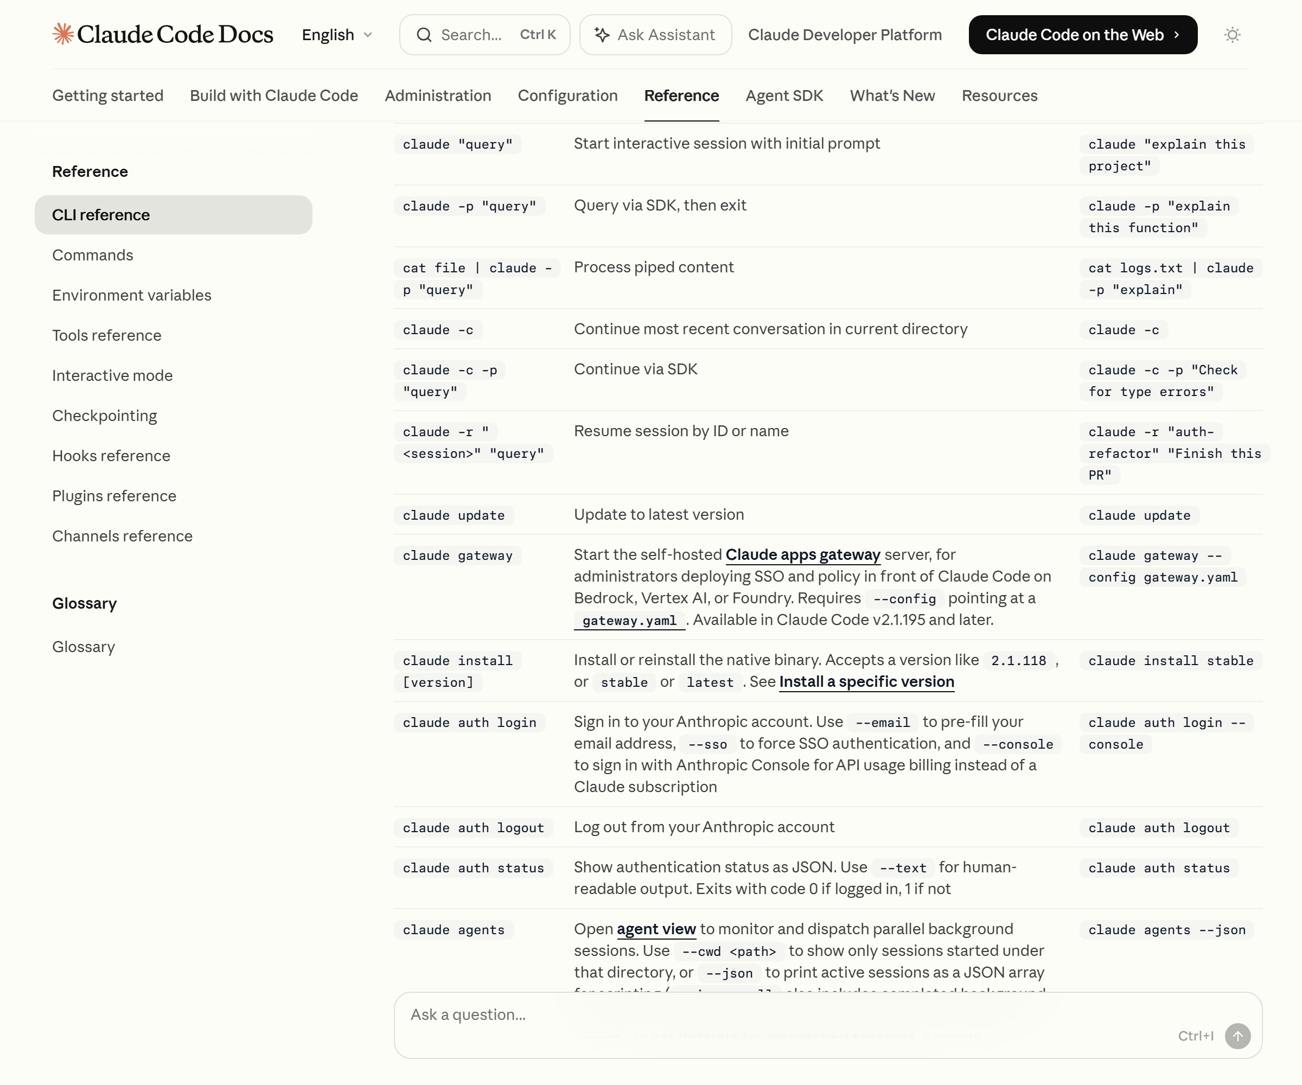Go to Claude Developer Platform
1302x1085 pixels.
coord(845,35)
